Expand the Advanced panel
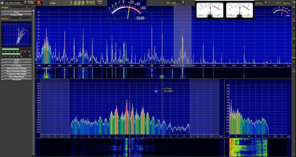The image size is (296, 157). click(x=17, y=79)
